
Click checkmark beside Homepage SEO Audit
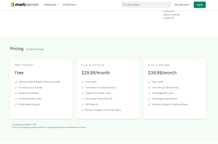149,93
